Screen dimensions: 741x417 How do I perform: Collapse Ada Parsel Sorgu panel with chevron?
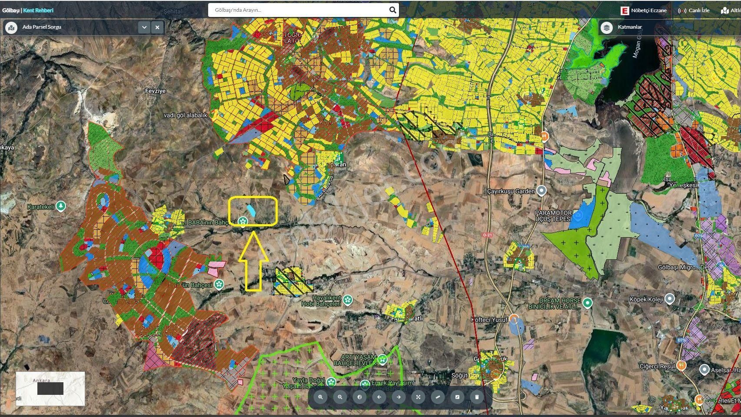point(144,27)
